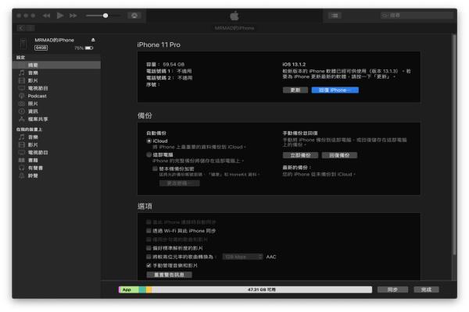469x312 pixels.
Task: Select 這部電腦 backup radio button
Action: pos(149,154)
